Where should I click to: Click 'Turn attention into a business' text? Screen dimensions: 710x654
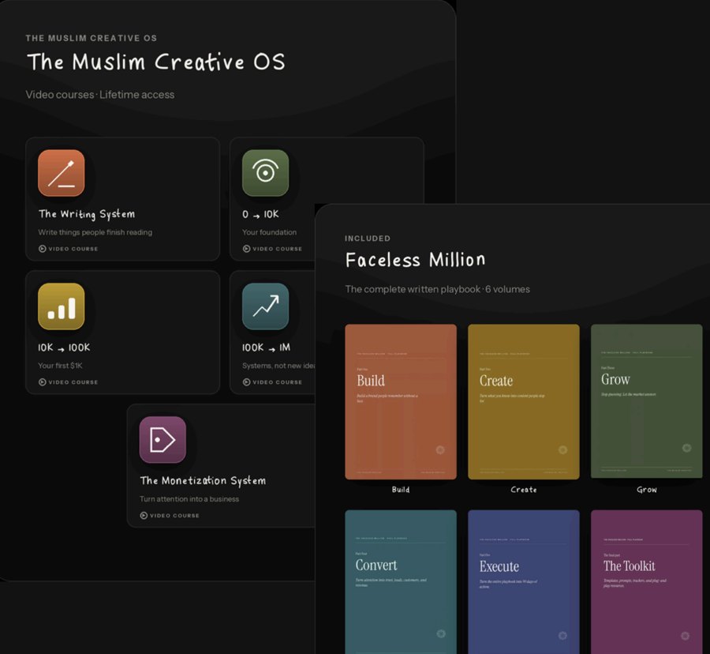[x=189, y=499]
